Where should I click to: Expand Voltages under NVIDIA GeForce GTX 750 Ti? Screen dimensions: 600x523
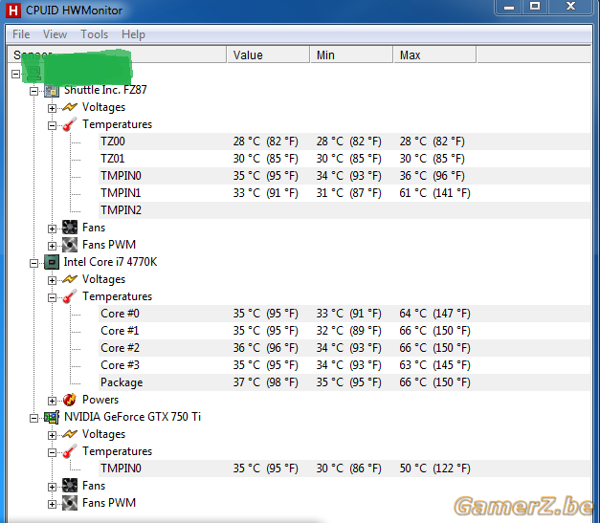tap(52, 435)
